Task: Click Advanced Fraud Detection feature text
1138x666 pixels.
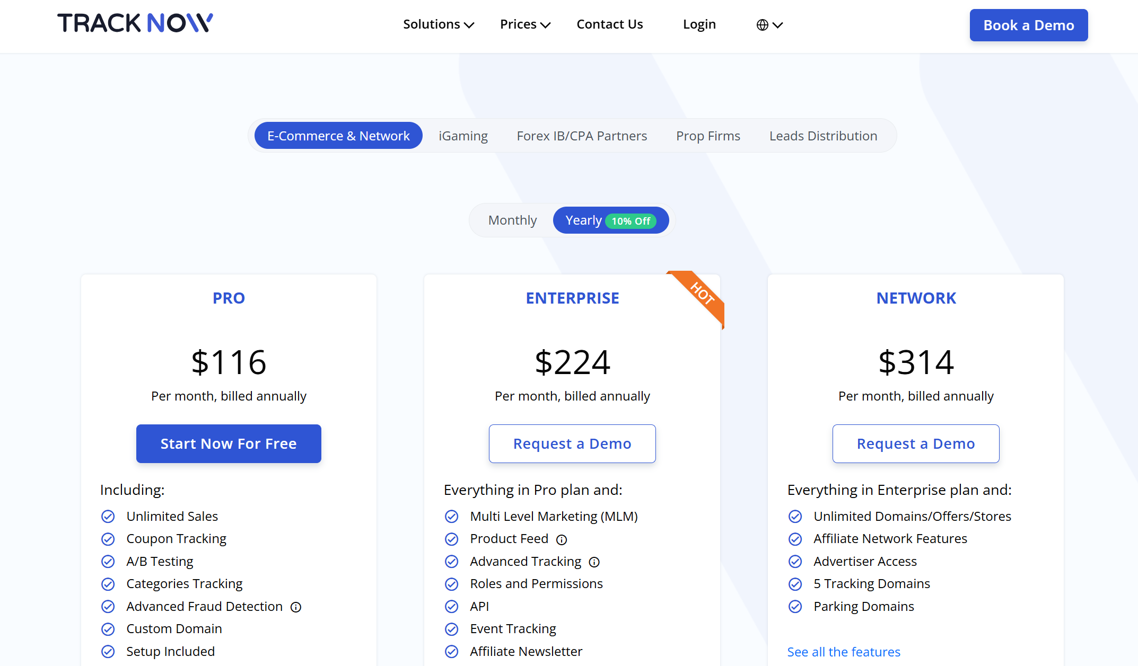Action: tap(204, 606)
